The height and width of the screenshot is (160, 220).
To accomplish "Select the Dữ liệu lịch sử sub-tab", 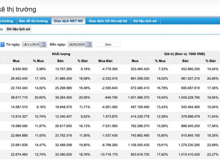I will [x=19, y=29].
